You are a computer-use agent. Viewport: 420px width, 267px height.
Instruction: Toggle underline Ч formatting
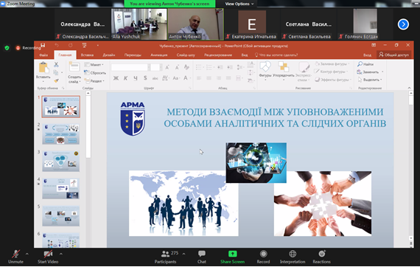136,78
